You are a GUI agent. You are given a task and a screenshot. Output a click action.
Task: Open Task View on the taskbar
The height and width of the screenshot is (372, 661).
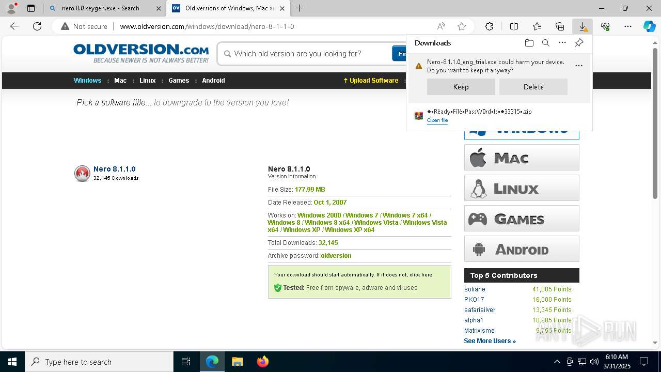pyautogui.click(x=186, y=362)
